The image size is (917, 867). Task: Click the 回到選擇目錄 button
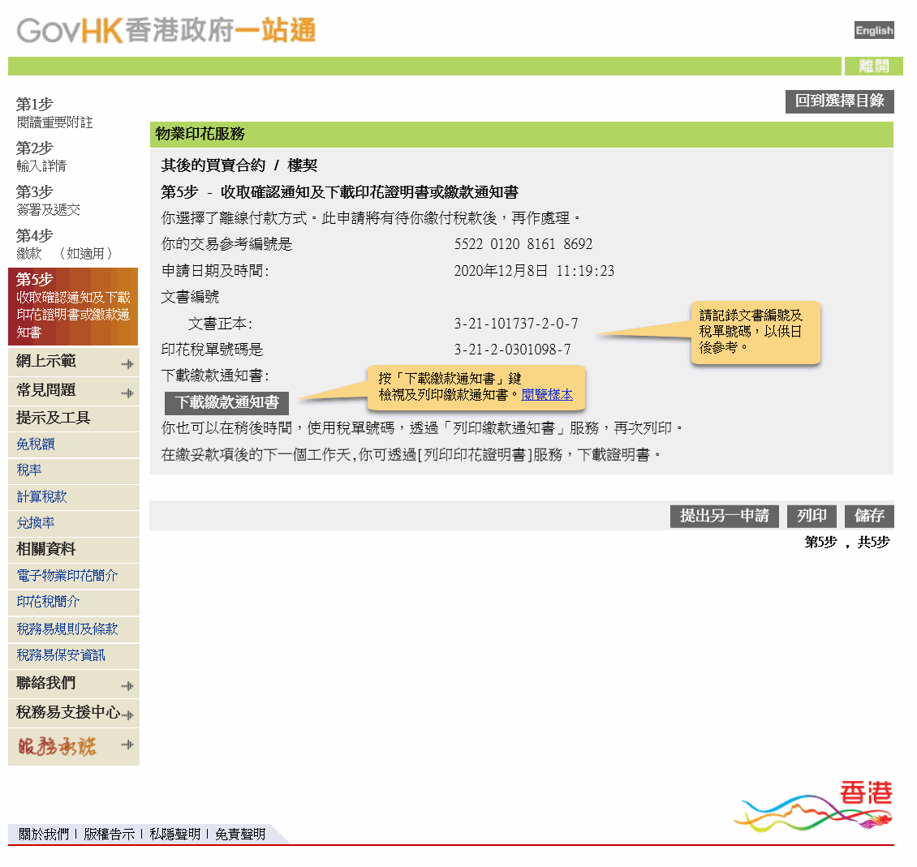(840, 101)
